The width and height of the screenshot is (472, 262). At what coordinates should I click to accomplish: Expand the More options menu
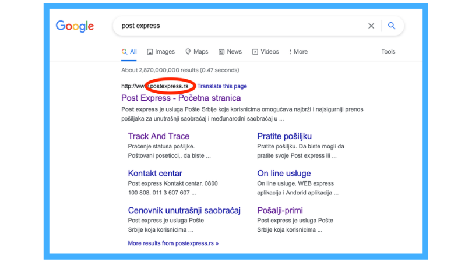point(297,52)
